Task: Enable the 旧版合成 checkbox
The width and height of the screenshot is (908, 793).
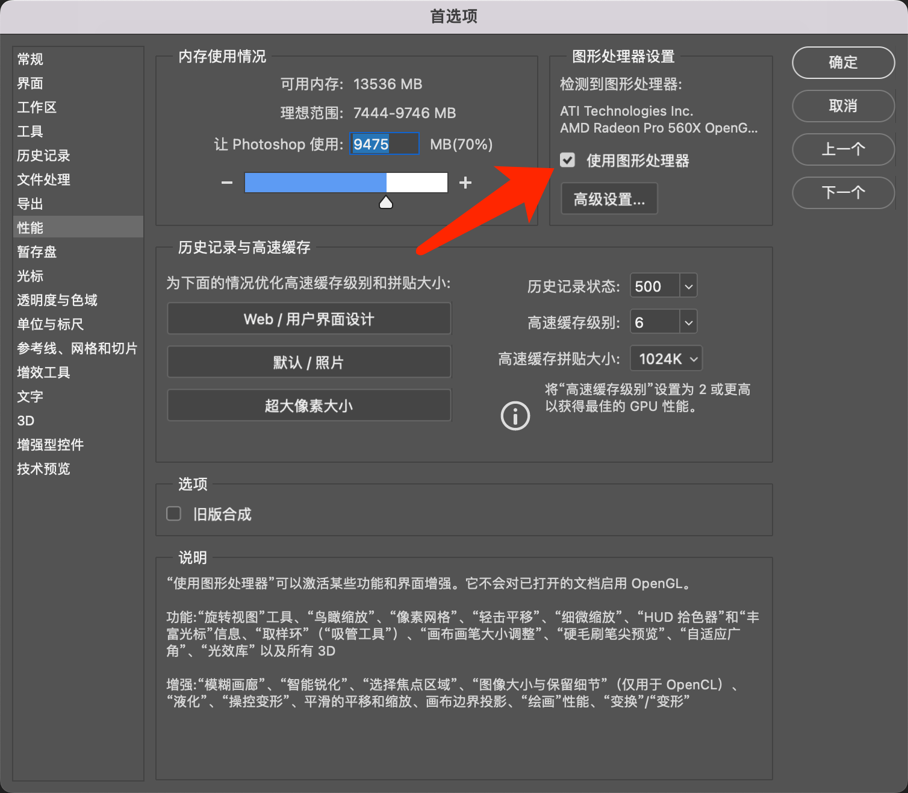Action: click(x=173, y=513)
